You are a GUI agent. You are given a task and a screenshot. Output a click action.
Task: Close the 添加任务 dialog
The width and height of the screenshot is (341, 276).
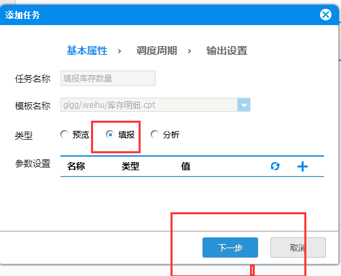click(325, 15)
